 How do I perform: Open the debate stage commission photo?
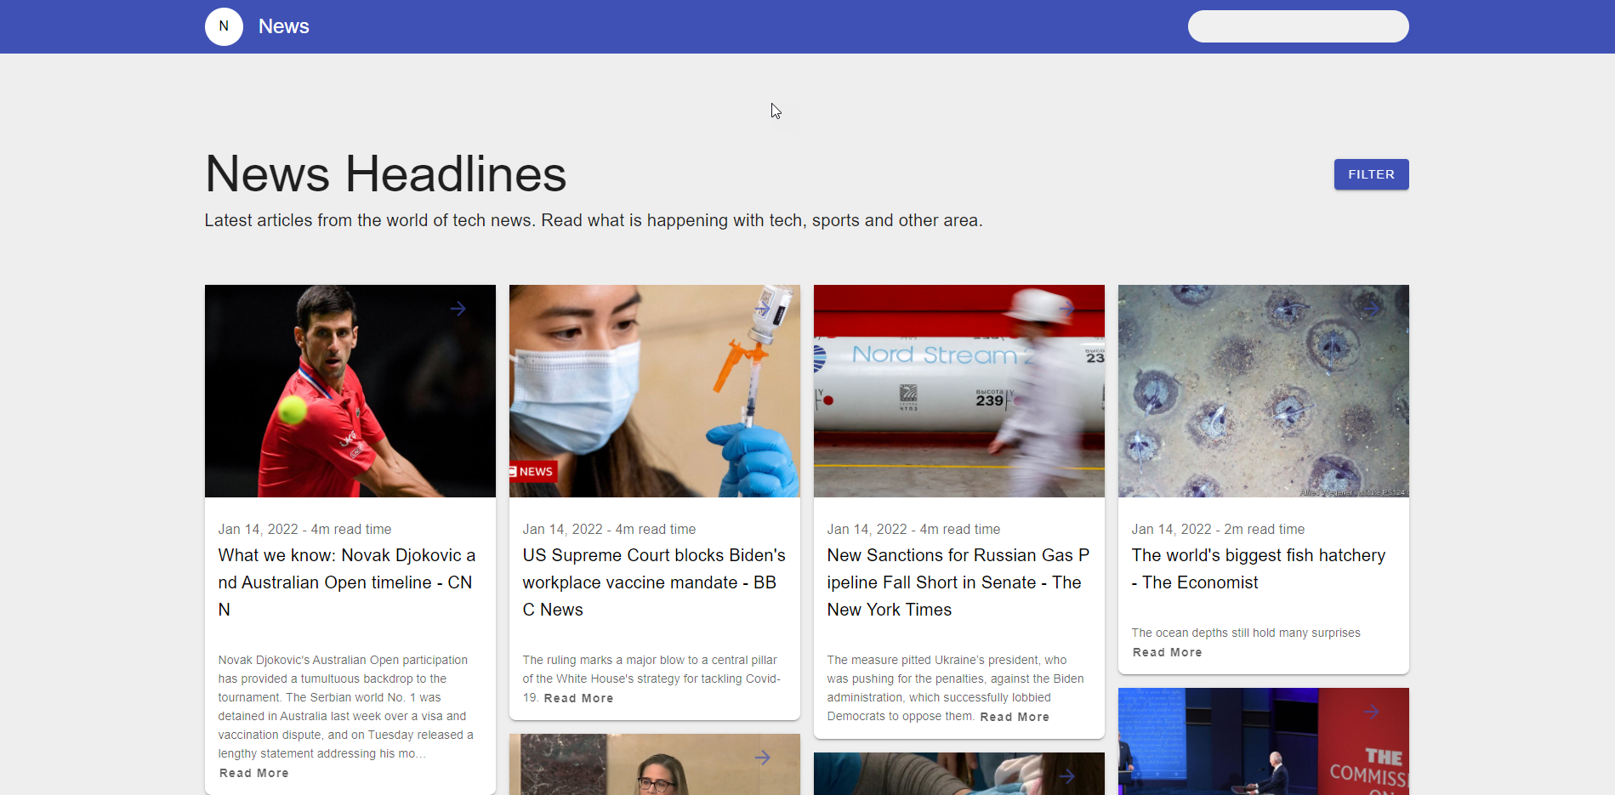point(1264,741)
